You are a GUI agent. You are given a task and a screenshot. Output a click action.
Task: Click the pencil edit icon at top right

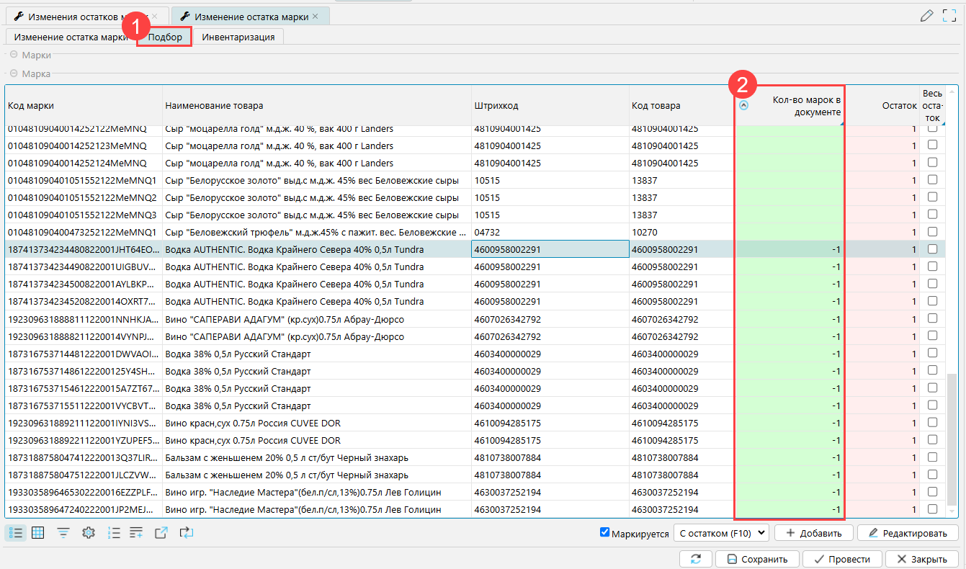(927, 16)
